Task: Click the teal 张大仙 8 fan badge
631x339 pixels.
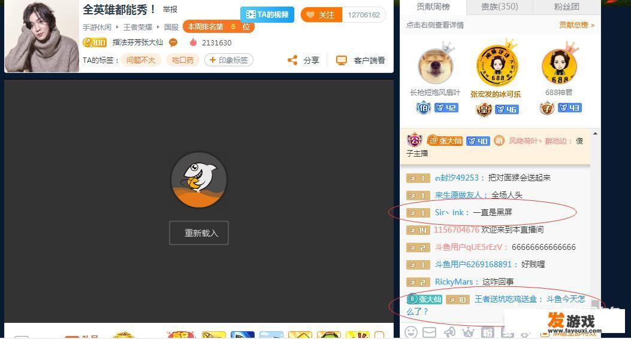Action: (x=424, y=299)
